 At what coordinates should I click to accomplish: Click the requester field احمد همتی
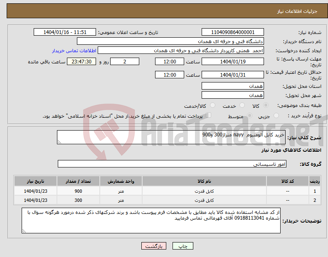pyautogui.click(x=181, y=51)
